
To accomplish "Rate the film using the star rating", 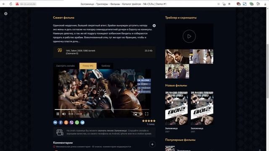I will (x=149, y=121).
